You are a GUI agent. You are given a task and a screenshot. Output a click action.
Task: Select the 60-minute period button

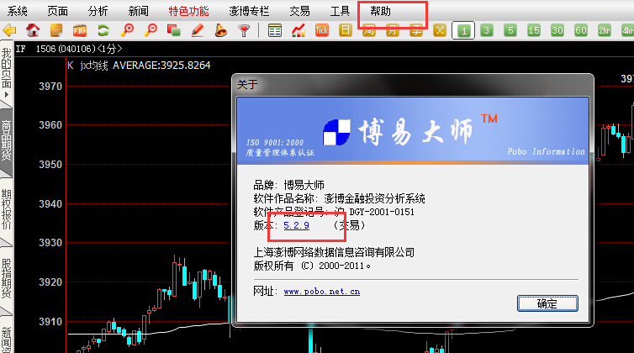pyautogui.click(x=580, y=31)
